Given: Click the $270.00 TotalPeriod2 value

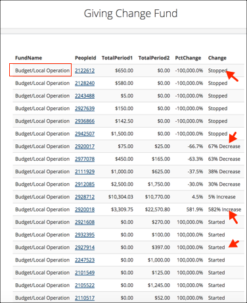Looking at the screenshot, I should (x=161, y=222).
